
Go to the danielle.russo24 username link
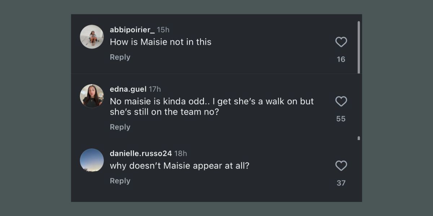coord(141,153)
